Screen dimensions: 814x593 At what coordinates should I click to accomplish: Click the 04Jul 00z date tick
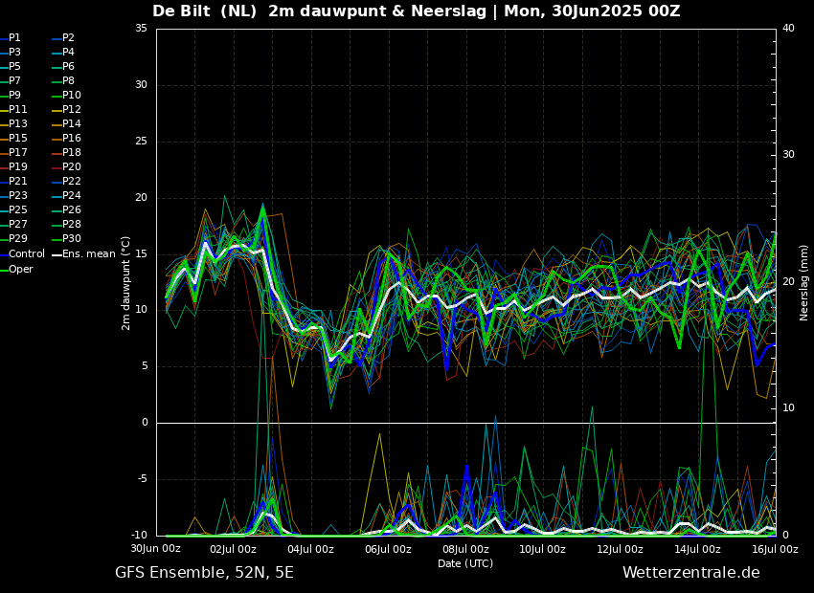pyautogui.click(x=310, y=549)
